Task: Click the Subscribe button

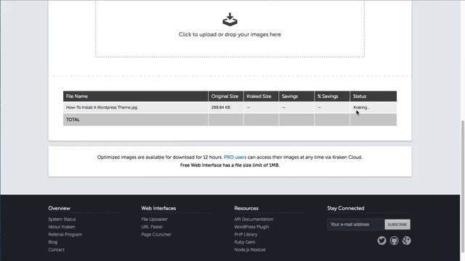Action: point(397,224)
